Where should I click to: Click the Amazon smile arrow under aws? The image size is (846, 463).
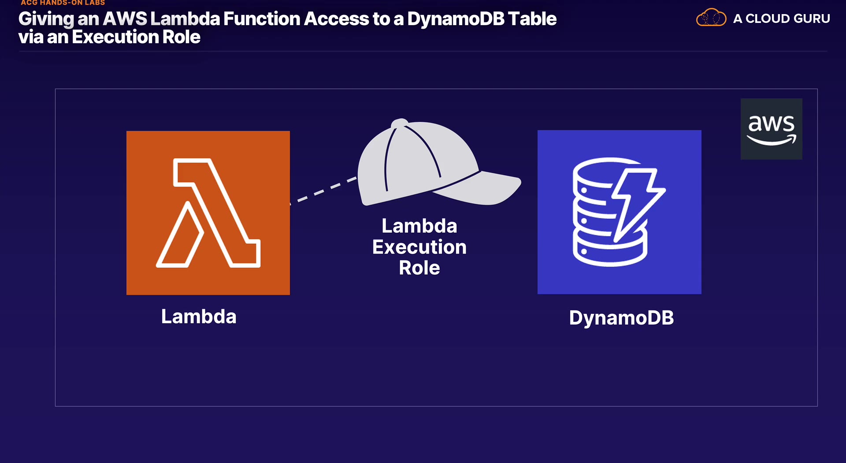click(x=771, y=141)
